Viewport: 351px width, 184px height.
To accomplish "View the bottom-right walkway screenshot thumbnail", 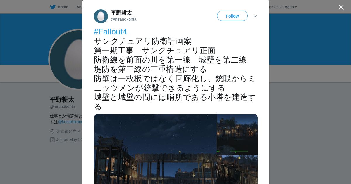I will [237, 170].
